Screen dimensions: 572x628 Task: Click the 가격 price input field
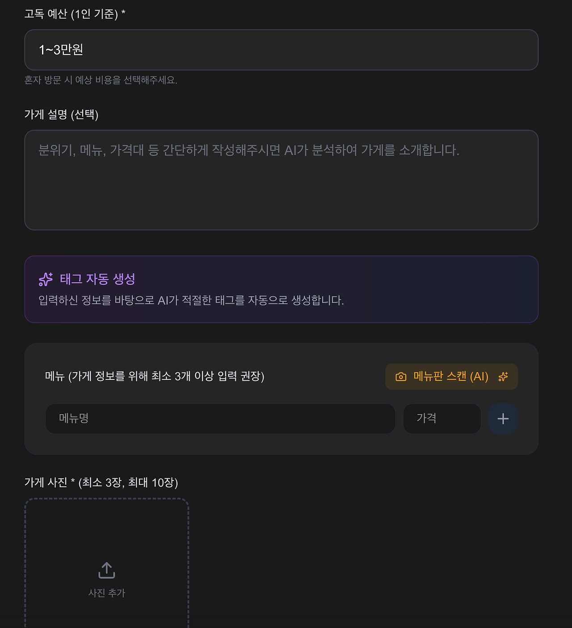pos(442,419)
